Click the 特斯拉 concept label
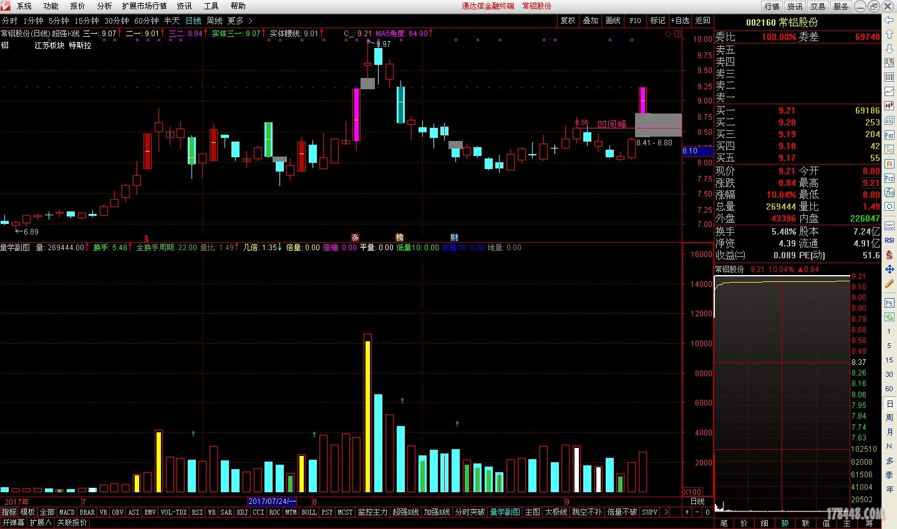This screenshot has width=897, height=529. pyautogui.click(x=80, y=46)
